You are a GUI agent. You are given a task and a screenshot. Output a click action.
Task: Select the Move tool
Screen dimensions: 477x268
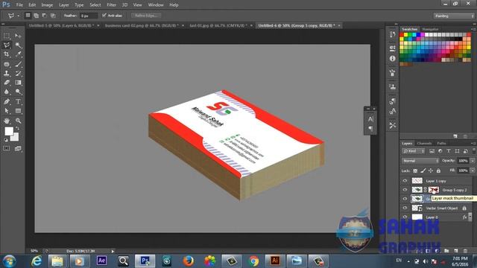[18, 36]
